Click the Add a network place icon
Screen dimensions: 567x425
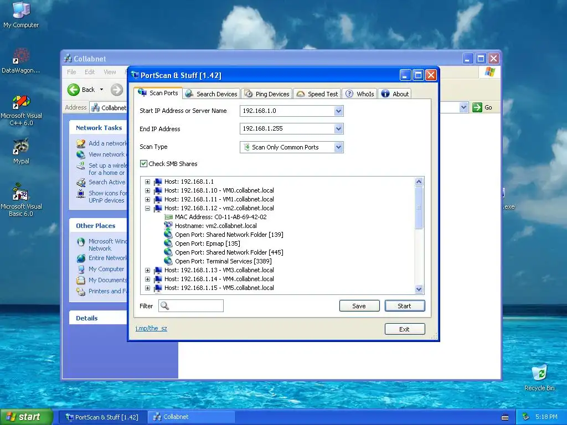[x=81, y=143]
